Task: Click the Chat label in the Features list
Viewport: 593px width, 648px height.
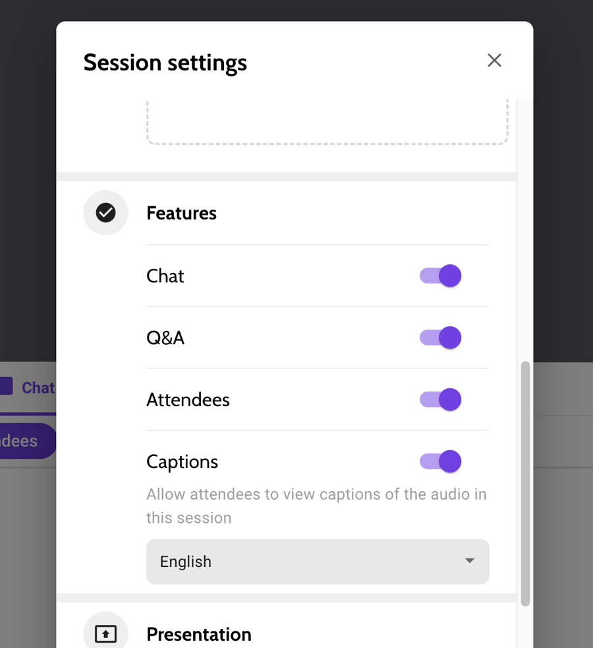Action: pyautogui.click(x=165, y=276)
